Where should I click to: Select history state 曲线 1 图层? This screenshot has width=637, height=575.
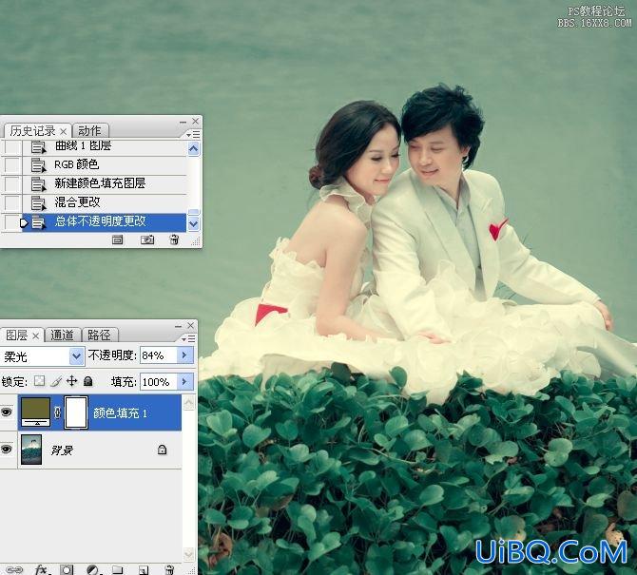pos(83,145)
